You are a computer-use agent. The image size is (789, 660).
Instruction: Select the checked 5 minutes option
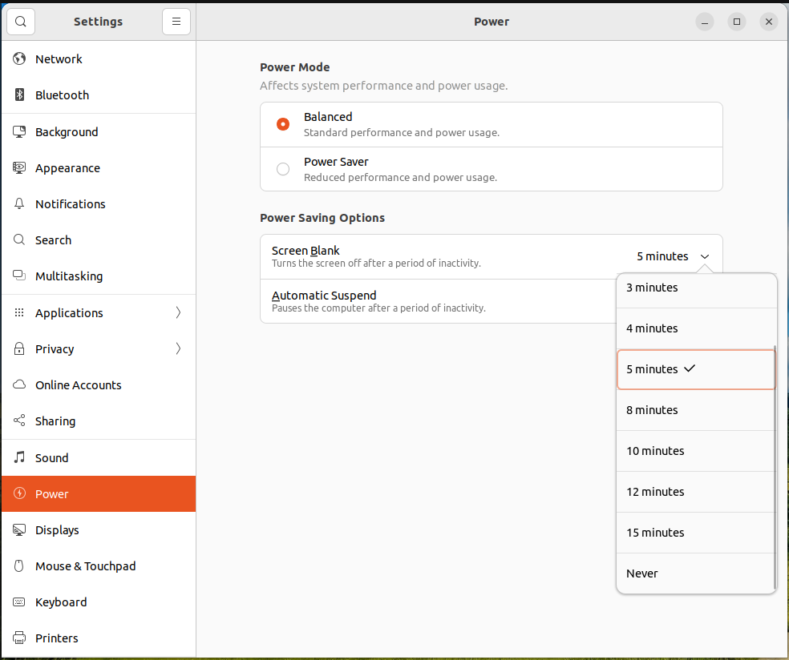coord(696,369)
